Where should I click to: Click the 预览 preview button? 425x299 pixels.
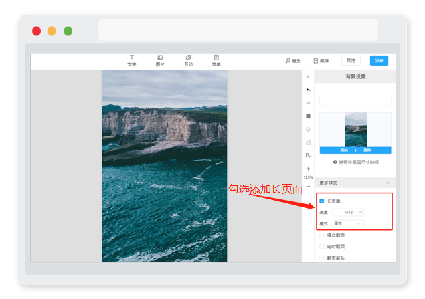(x=351, y=60)
